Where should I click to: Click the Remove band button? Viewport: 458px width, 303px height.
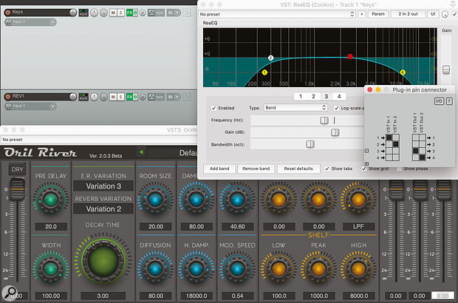click(256, 168)
